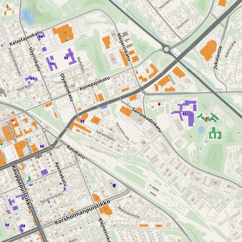Click the pharmacy pill icon on building 13
Screen dimensions: 242x242
(67, 40)
